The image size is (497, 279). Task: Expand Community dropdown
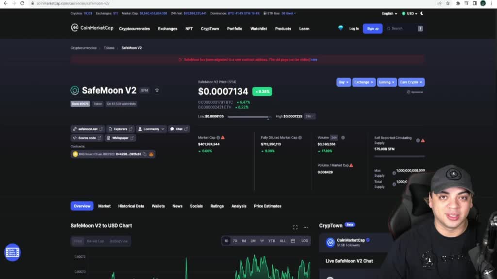pos(151,129)
